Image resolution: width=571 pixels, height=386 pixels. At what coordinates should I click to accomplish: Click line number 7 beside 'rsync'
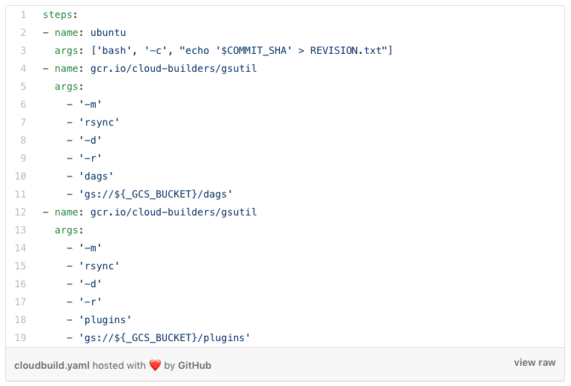tap(23, 123)
